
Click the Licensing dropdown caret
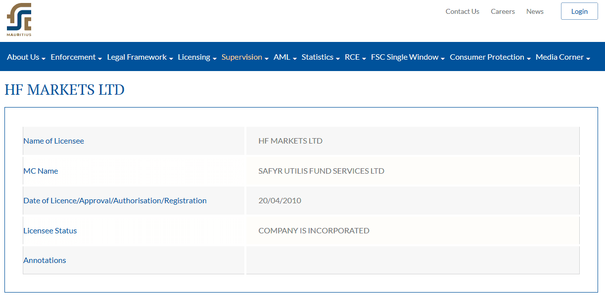(x=215, y=59)
